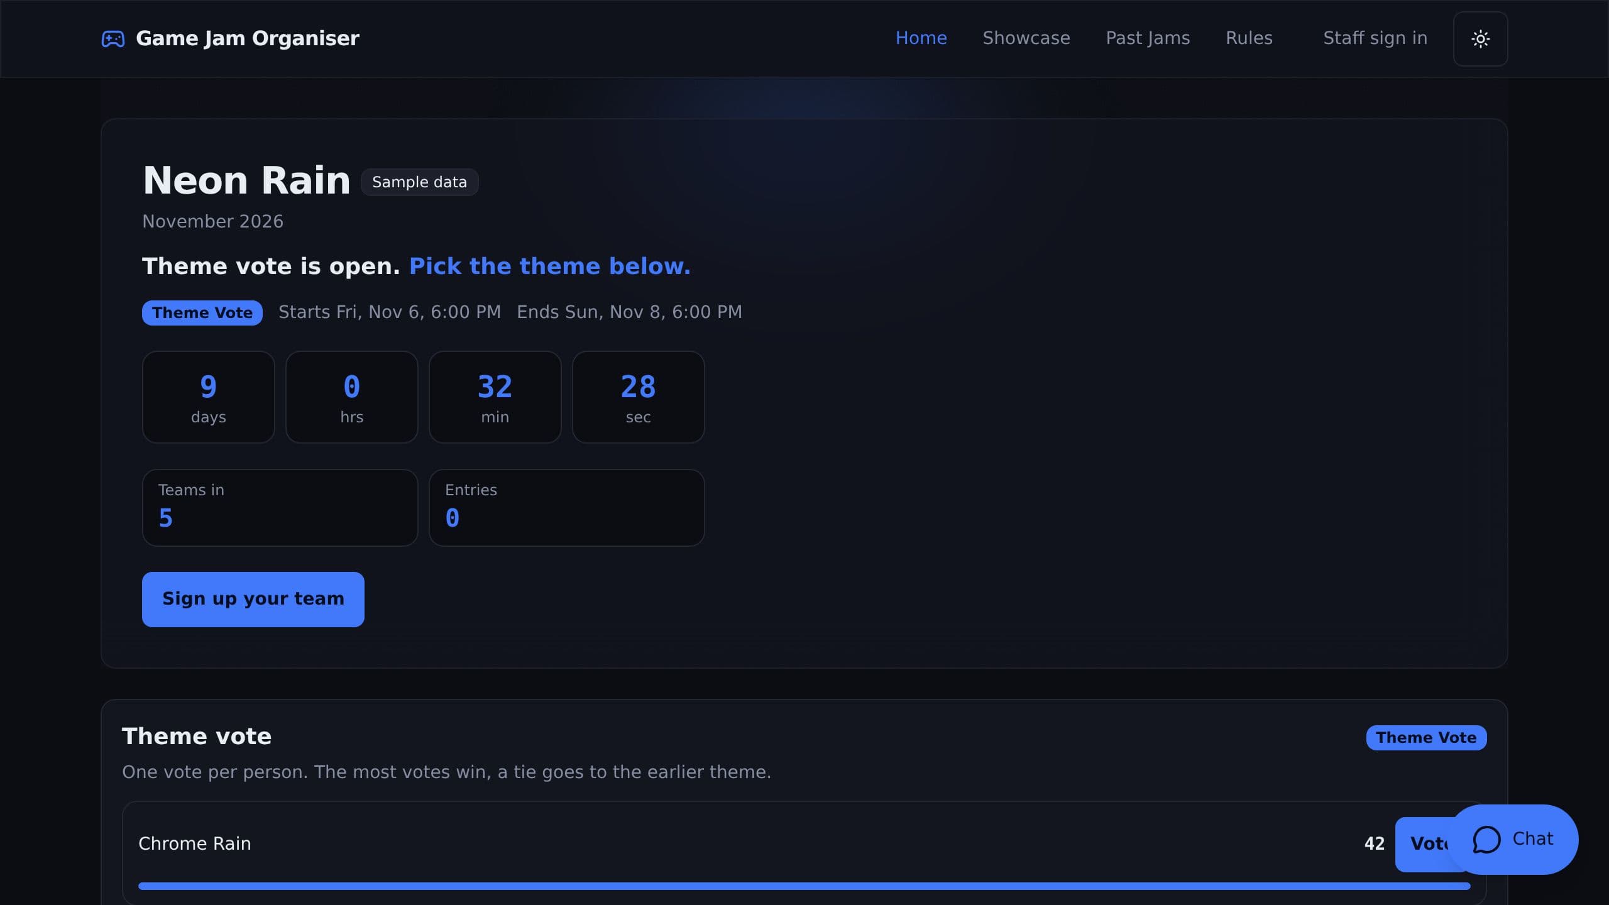Click 'Starts Fri, Nov 6, 6:00 PM' text
This screenshot has height=905, width=1609.
[x=390, y=312]
